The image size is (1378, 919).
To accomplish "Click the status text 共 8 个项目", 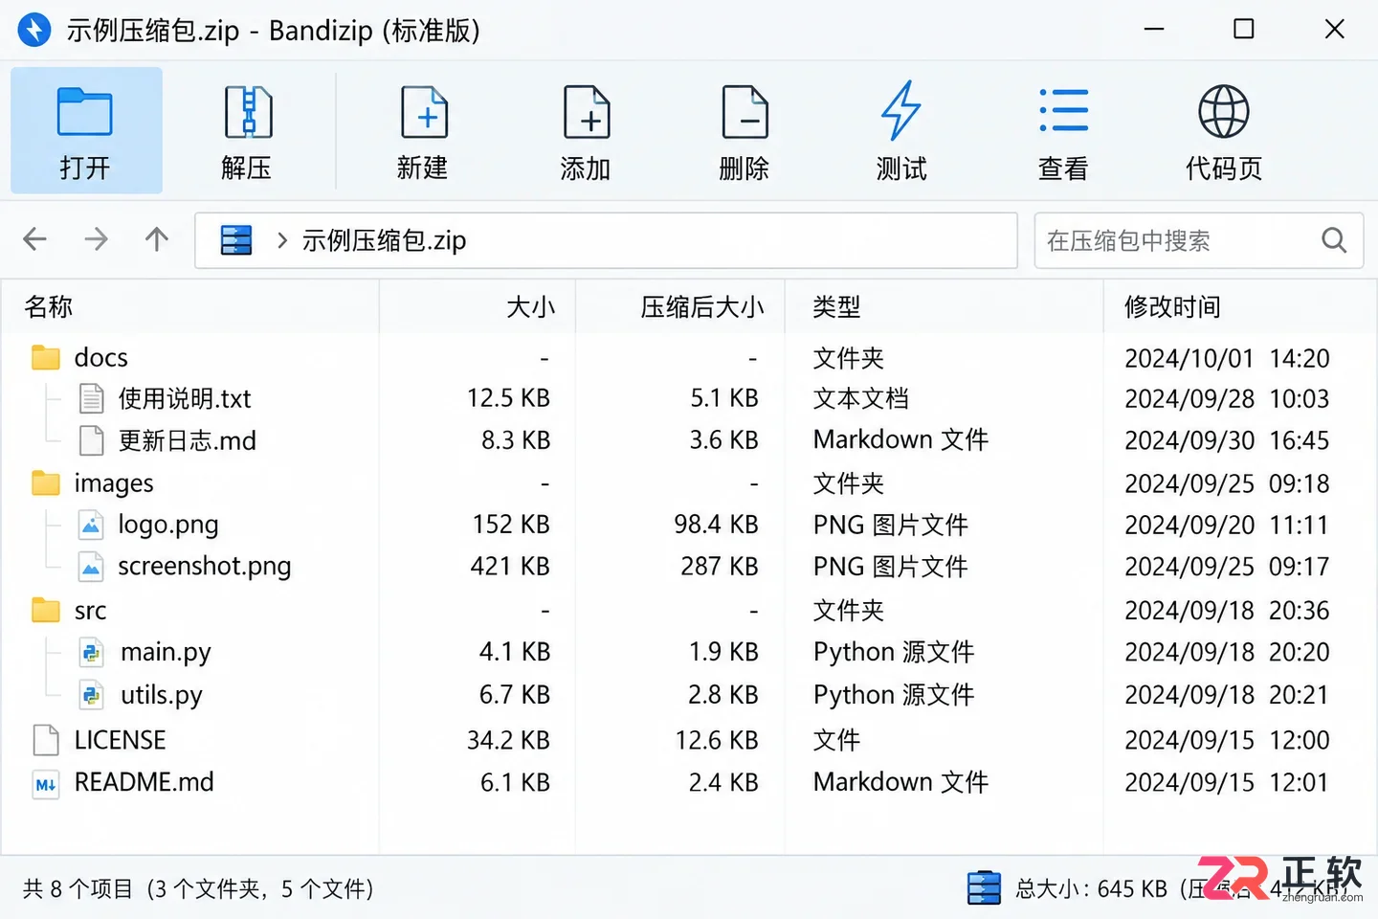I will 78,889.
